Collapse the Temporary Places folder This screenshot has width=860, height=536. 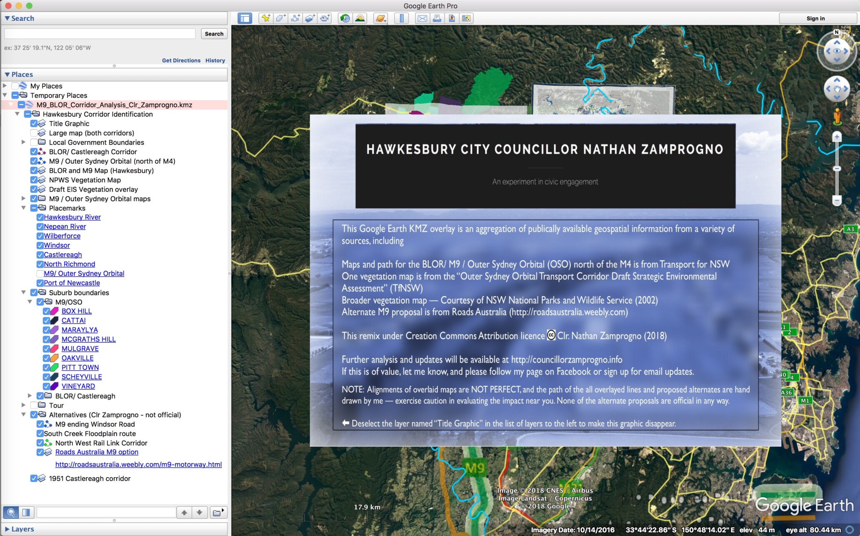coord(5,95)
